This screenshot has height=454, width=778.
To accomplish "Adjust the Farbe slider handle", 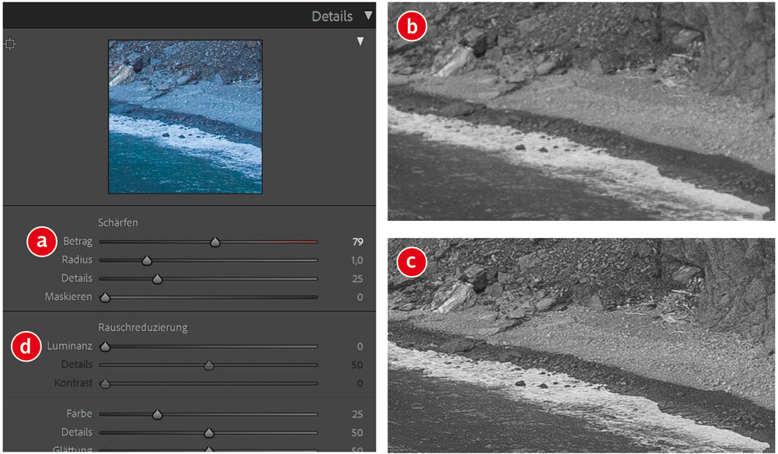I will 157,414.
